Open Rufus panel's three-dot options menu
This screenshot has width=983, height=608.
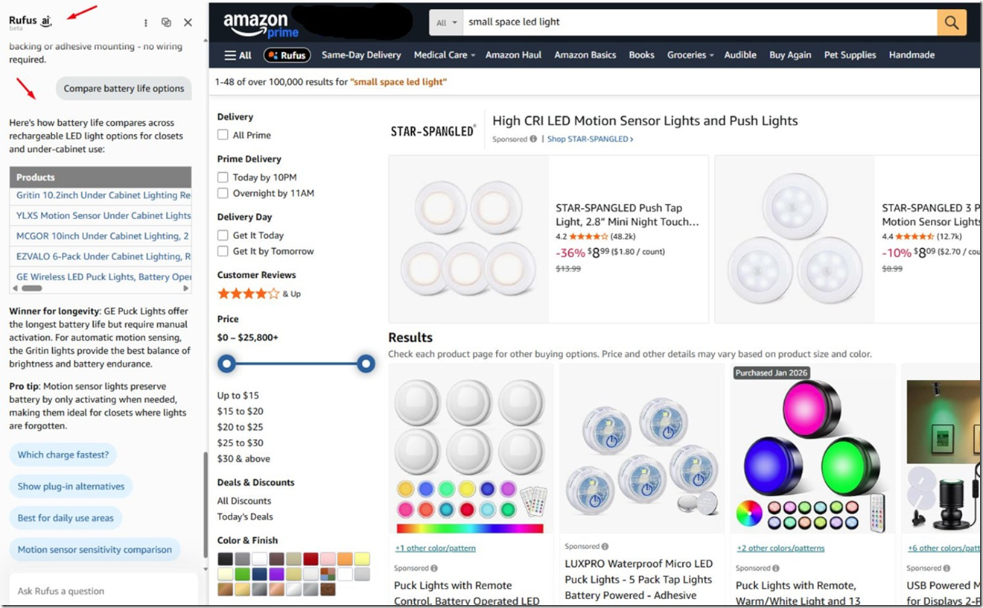[146, 23]
